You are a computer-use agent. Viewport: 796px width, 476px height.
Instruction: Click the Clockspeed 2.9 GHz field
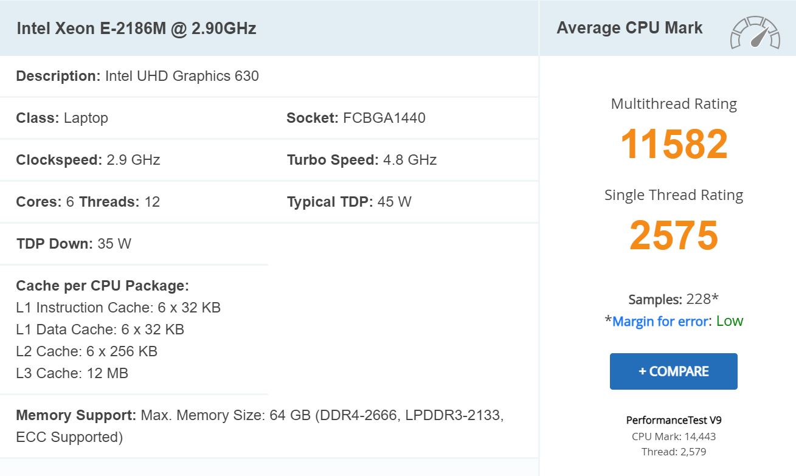[88, 160]
